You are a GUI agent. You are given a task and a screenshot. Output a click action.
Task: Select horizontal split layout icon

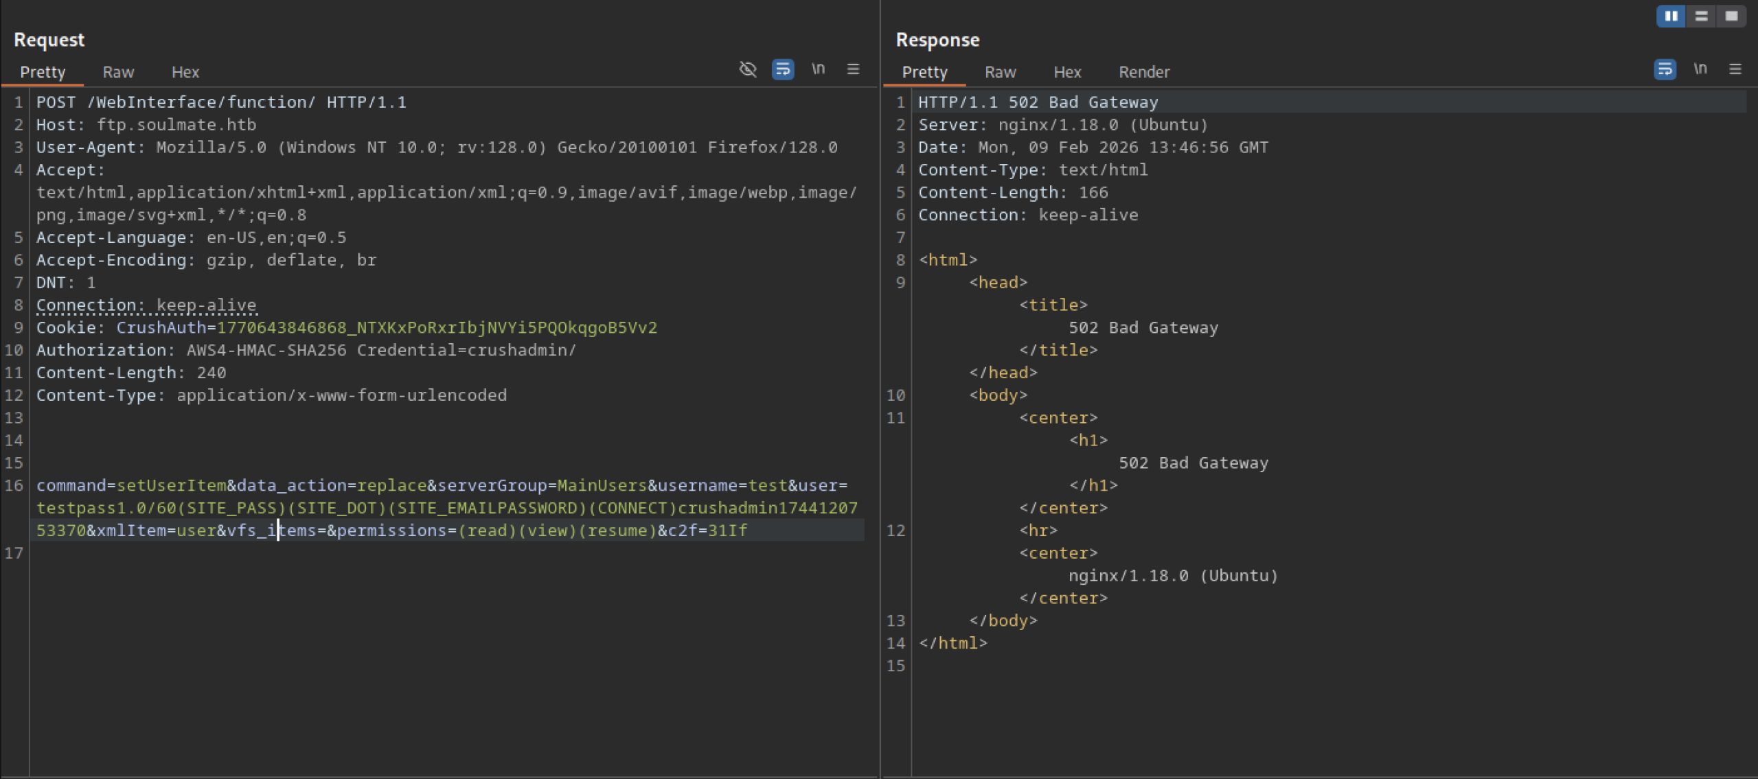click(1701, 16)
